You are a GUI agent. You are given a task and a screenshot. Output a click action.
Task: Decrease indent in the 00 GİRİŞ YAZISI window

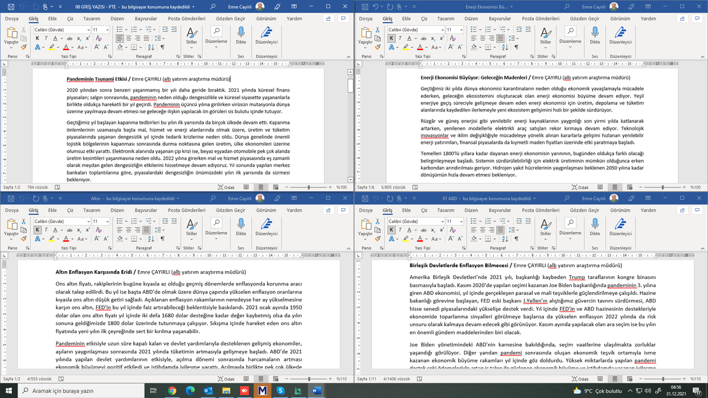(165, 29)
